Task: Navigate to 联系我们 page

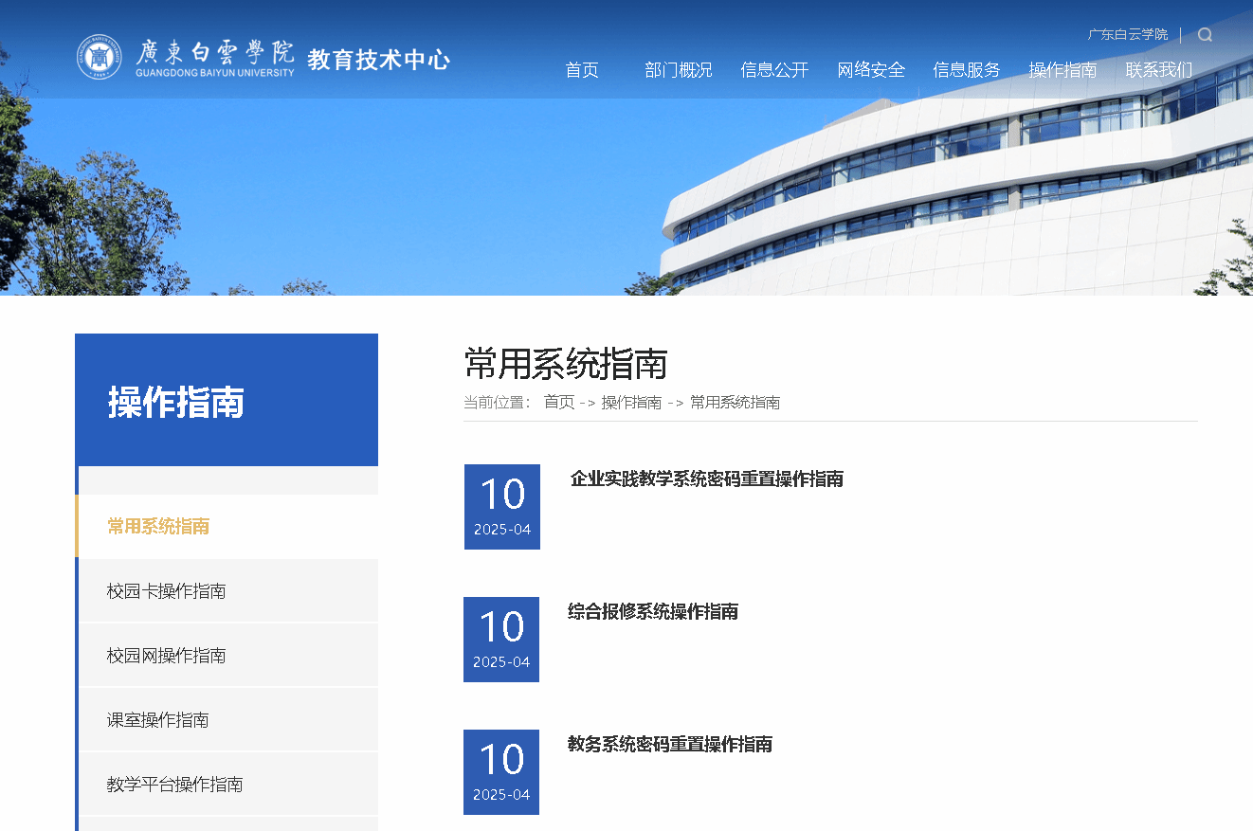Action: [x=1159, y=70]
